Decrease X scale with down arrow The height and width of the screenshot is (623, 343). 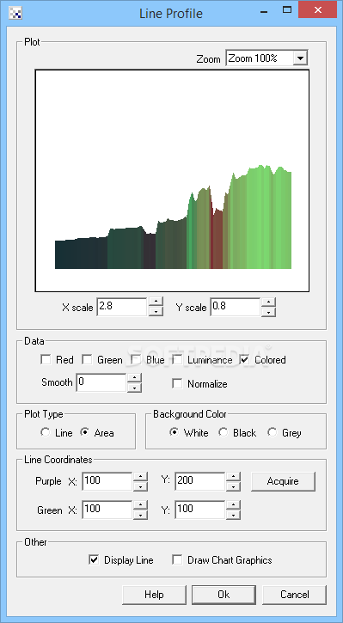[156, 311]
